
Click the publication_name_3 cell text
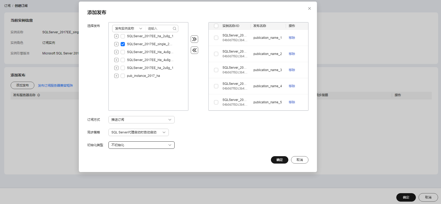[x=267, y=70]
